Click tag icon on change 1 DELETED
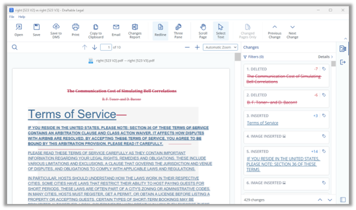Viewport: 356px width, 210px height. click(324, 69)
